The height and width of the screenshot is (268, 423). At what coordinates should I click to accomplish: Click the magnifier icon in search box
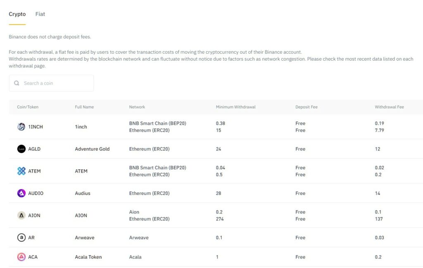pyautogui.click(x=17, y=83)
